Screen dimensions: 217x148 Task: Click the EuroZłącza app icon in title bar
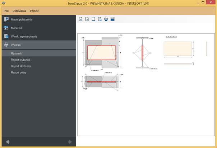coord(4,3)
